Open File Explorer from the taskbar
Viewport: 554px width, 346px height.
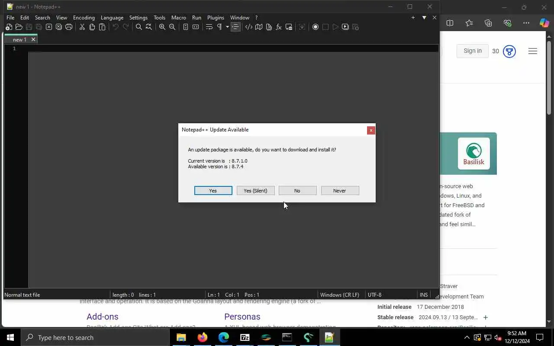(x=181, y=337)
